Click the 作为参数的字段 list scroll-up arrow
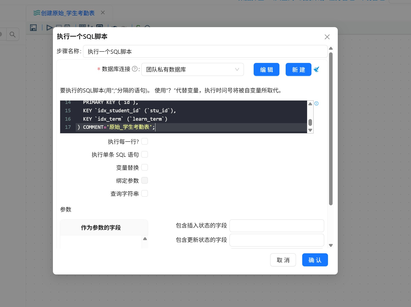This screenshot has height=307, width=411. 145,239
